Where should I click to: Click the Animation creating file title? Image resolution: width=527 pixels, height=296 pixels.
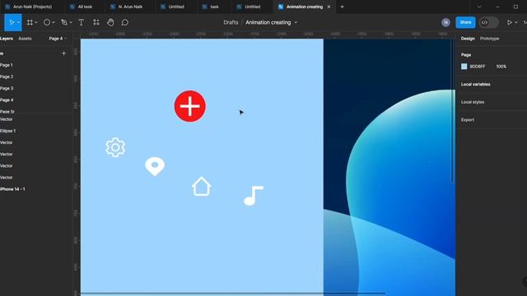click(x=268, y=22)
